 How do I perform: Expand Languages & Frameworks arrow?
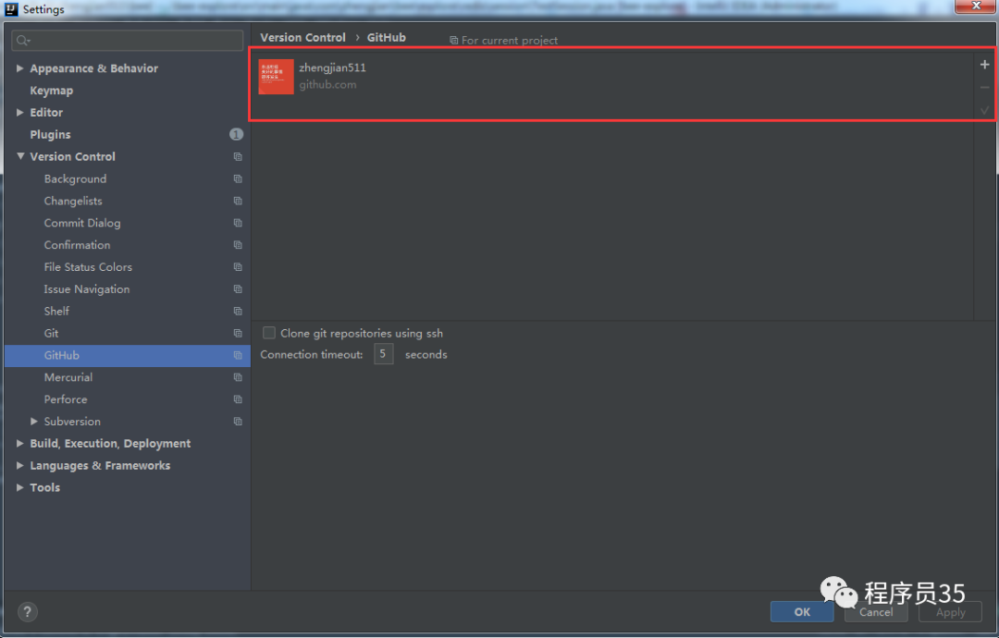tap(19, 465)
